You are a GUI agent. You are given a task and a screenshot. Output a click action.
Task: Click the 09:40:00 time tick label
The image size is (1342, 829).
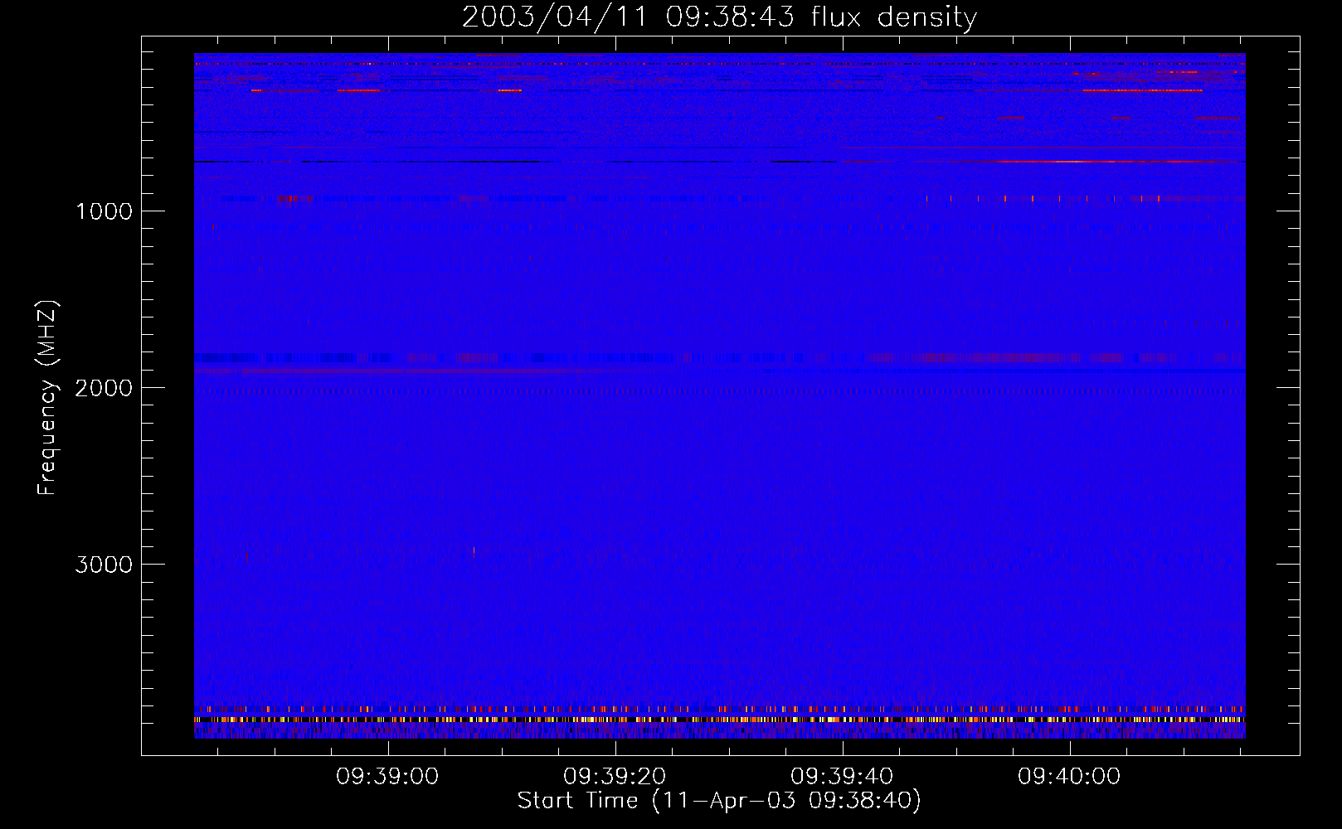click(1069, 777)
